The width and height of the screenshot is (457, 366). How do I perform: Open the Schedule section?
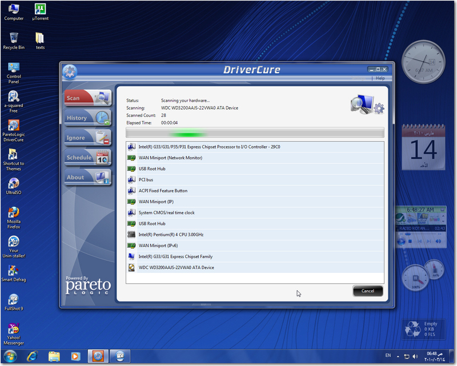click(x=88, y=158)
